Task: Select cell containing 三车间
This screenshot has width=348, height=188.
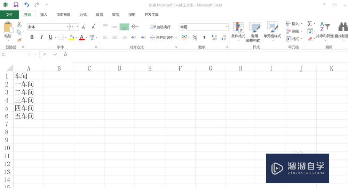Action: pos(29,100)
